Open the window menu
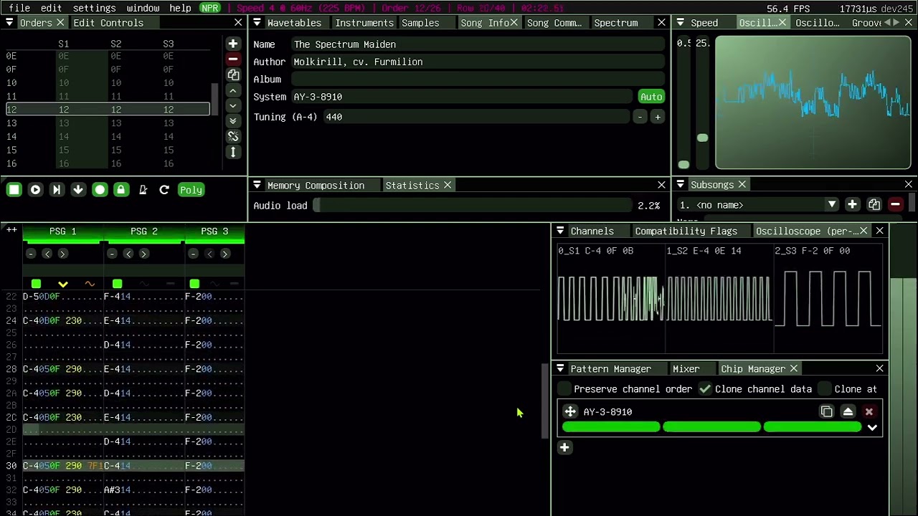This screenshot has height=516, width=918. coord(143,8)
